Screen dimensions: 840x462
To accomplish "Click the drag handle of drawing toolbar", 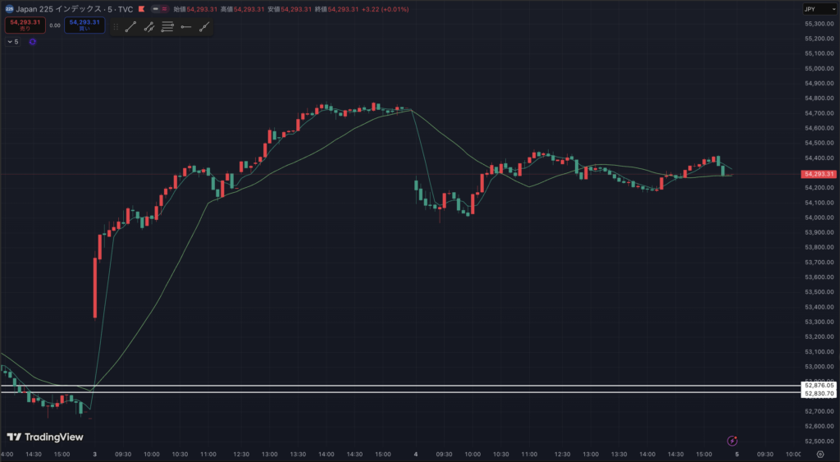I will coord(116,27).
